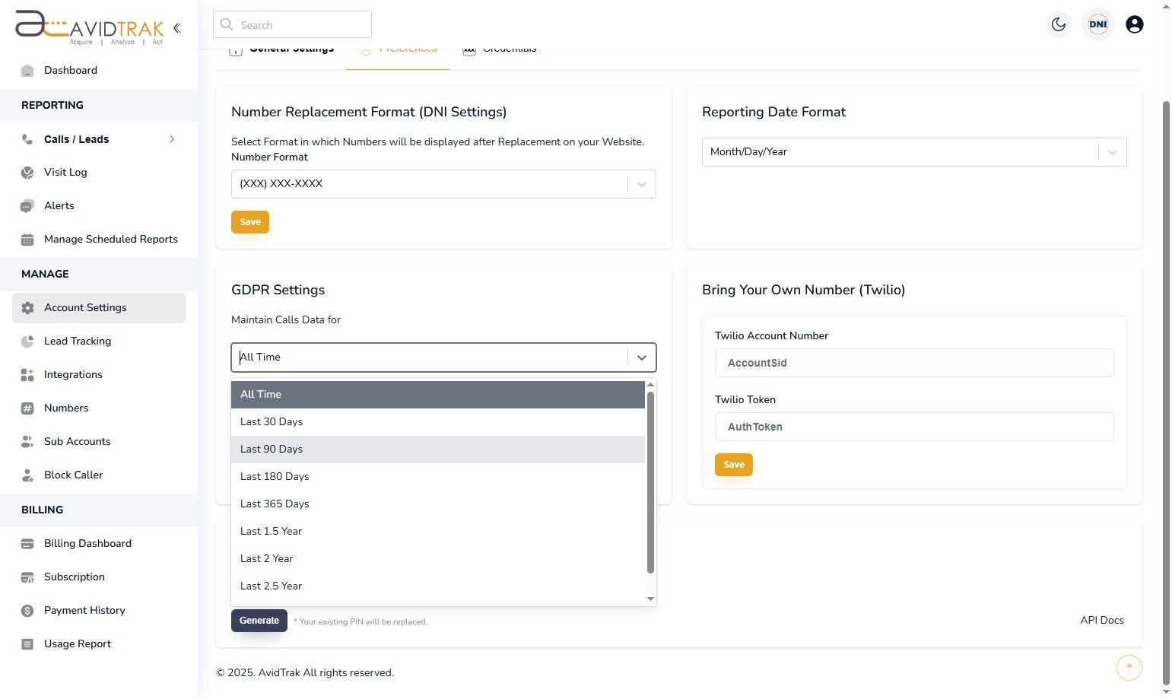Click the Generate button to replace PIN
This screenshot has width=1172, height=699.
pyautogui.click(x=259, y=620)
